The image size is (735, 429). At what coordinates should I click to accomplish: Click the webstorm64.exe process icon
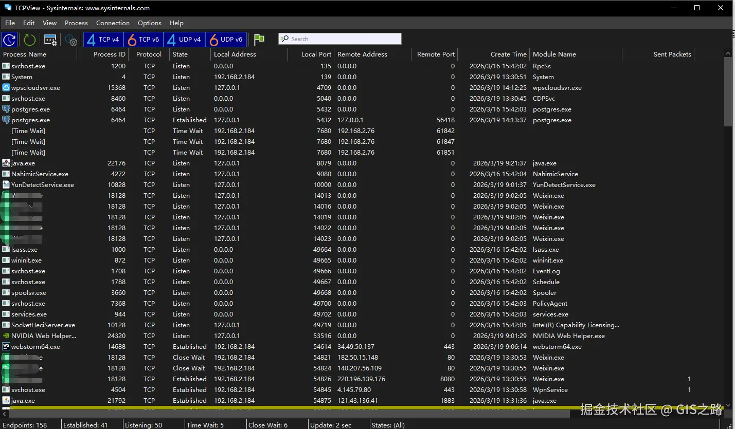(6, 347)
